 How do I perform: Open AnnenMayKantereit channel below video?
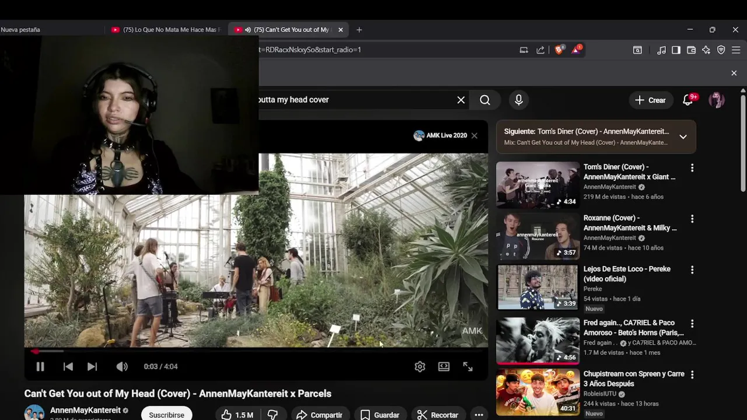(85, 410)
